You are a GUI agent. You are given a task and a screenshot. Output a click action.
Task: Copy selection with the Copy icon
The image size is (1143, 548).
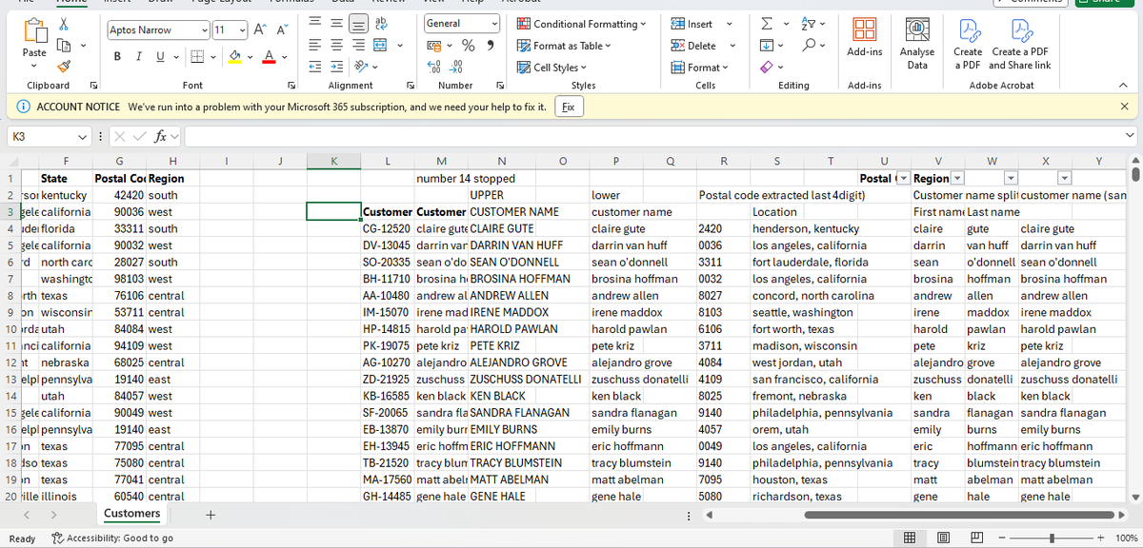pos(66,45)
